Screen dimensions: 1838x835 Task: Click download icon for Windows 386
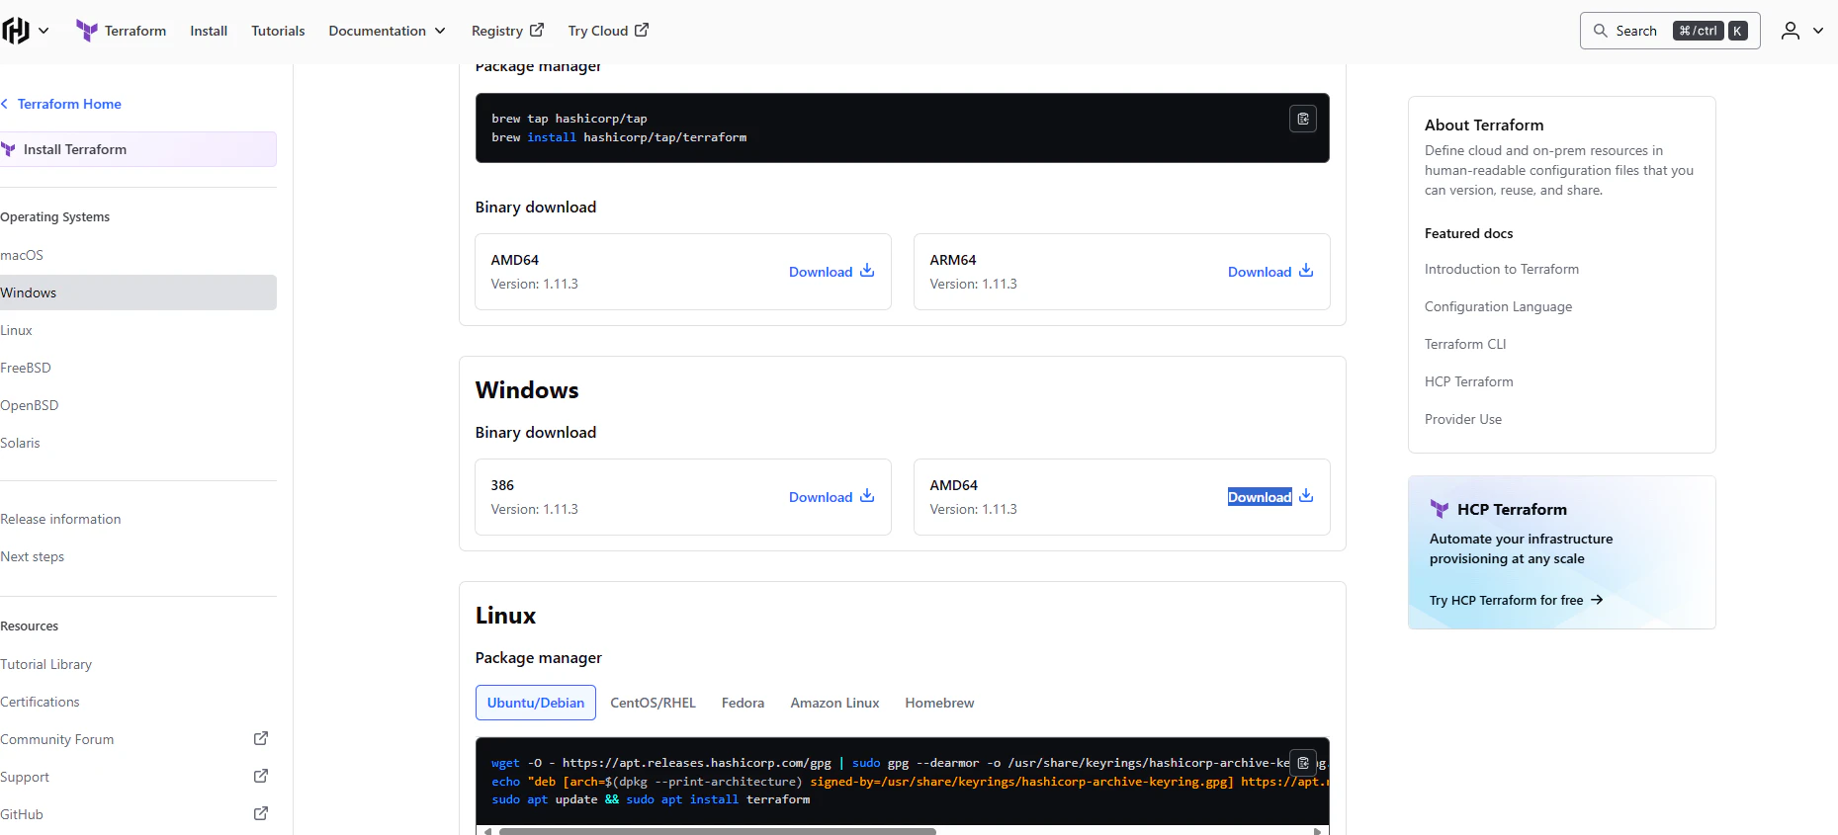[867, 495]
